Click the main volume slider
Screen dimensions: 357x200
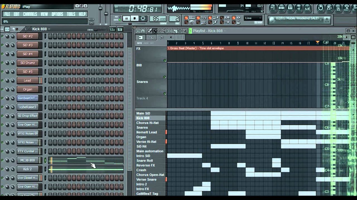(100, 8)
